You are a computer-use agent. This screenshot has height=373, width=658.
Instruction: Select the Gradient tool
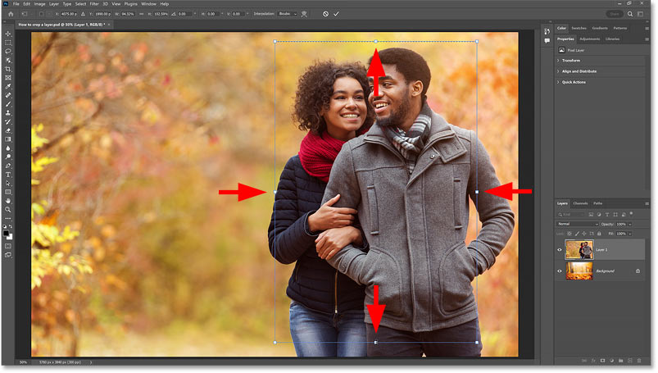pos(8,139)
